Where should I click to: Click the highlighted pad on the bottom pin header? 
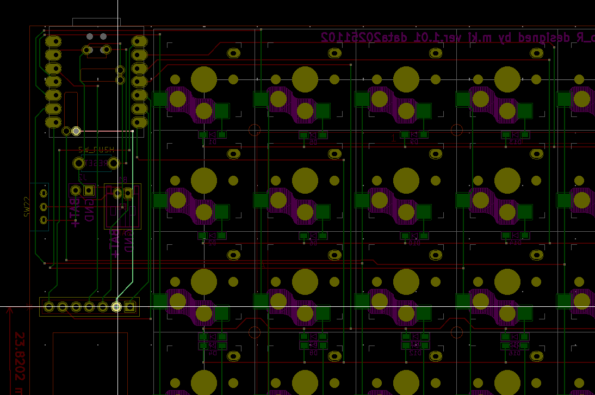coord(116,307)
